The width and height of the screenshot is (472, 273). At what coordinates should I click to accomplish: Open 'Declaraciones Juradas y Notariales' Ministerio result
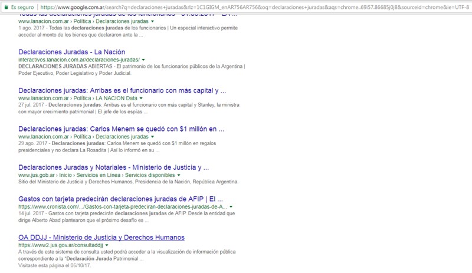(113, 167)
